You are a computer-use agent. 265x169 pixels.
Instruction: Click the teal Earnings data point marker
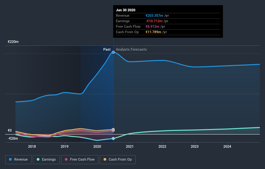[113, 138]
